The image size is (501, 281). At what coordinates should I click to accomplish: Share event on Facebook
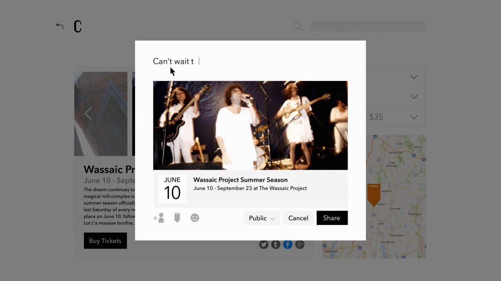(x=288, y=245)
